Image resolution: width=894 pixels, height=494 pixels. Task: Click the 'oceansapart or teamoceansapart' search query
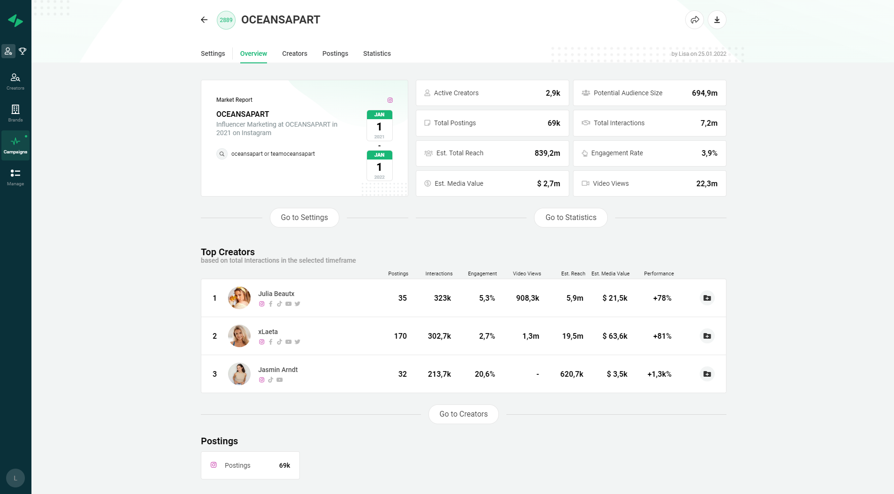273,154
